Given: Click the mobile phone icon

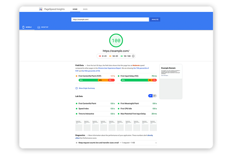Looking at the screenshot, I should click(23, 27).
